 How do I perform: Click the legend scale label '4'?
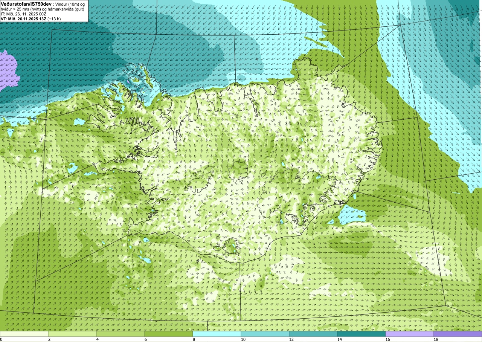[x=98, y=339]
